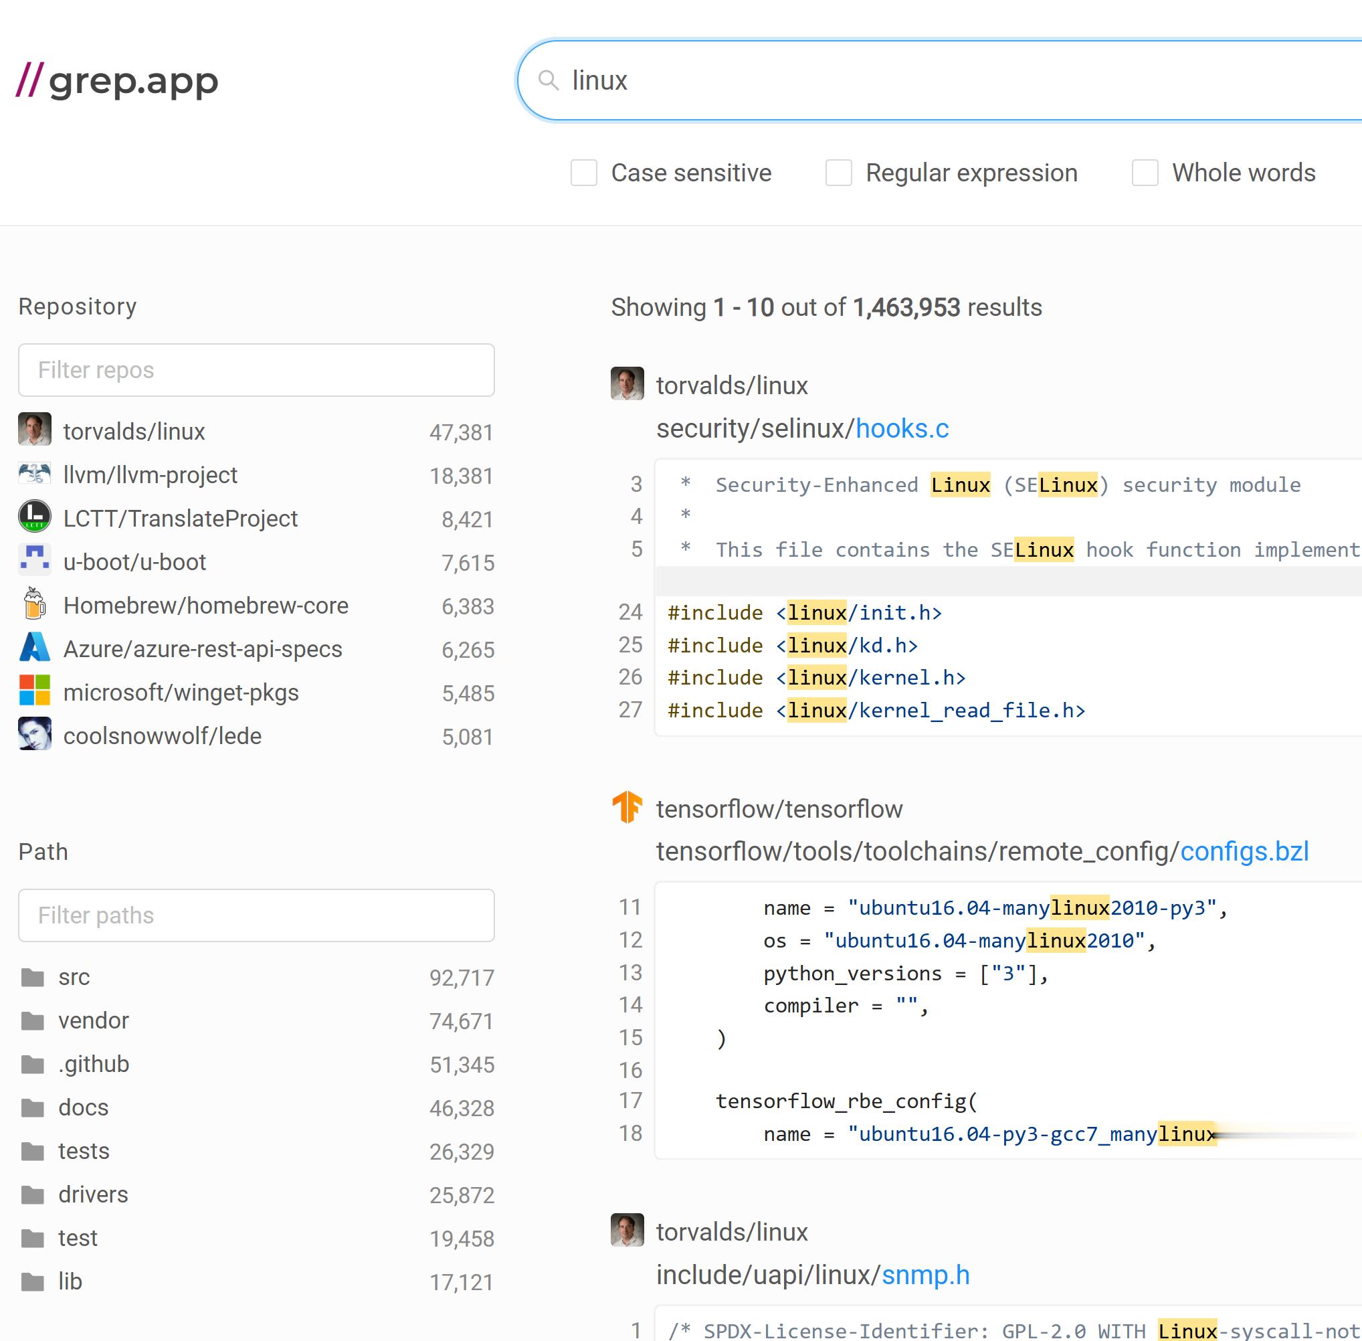Click the TensorFlow logo icon
The height and width of the screenshot is (1341, 1362).
627,807
